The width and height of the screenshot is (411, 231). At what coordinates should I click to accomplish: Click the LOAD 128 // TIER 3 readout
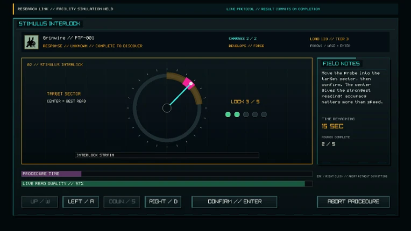tap(329, 39)
